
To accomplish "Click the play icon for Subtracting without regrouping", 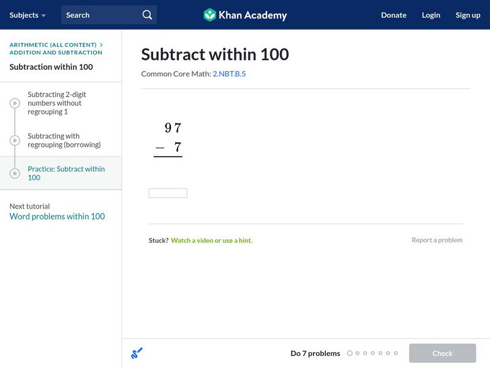I will click(x=15, y=103).
